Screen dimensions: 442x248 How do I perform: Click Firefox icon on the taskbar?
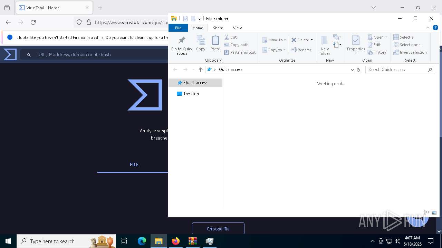[x=176, y=241]
